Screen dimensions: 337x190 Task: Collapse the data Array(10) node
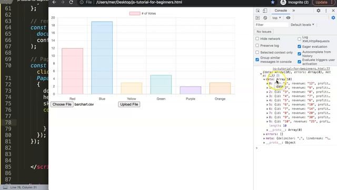pyautogui.click(x=264, y=79)
